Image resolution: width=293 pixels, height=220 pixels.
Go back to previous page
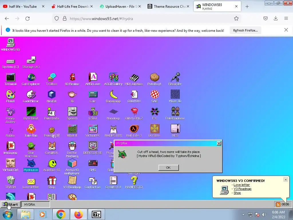[7, 19]
